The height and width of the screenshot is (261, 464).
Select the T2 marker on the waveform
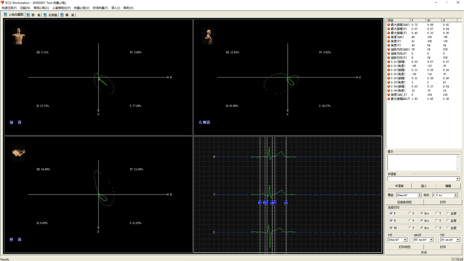click(x=286, y=203)
